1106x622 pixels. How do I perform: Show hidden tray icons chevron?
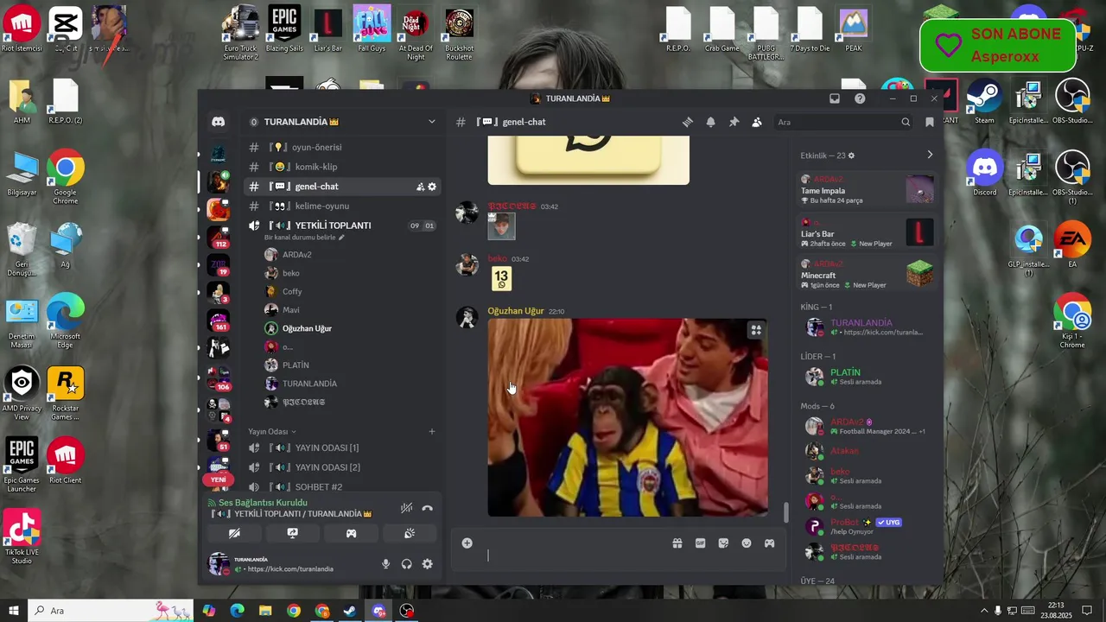pyautogui.click(x=983, y=611)
